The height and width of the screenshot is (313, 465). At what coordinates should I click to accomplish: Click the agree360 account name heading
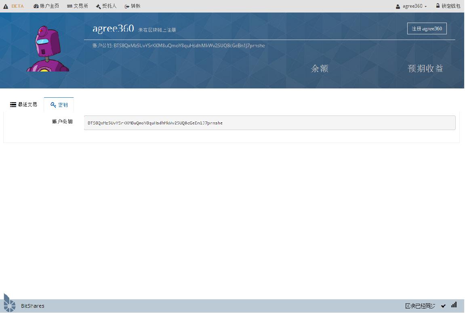tap(113, 29)
